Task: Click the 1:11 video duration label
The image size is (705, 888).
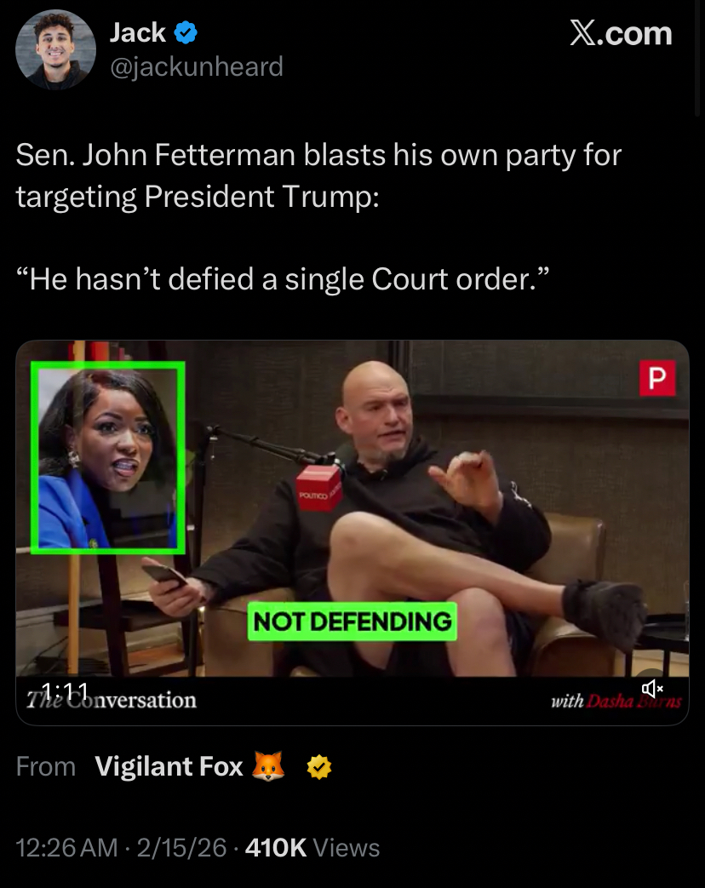Action: point(65,691)
